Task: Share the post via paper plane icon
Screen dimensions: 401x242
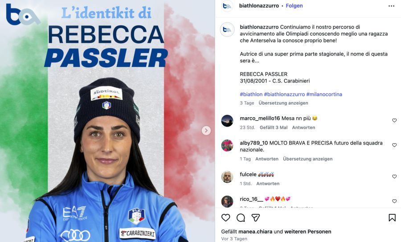Action: click(255, 217)
